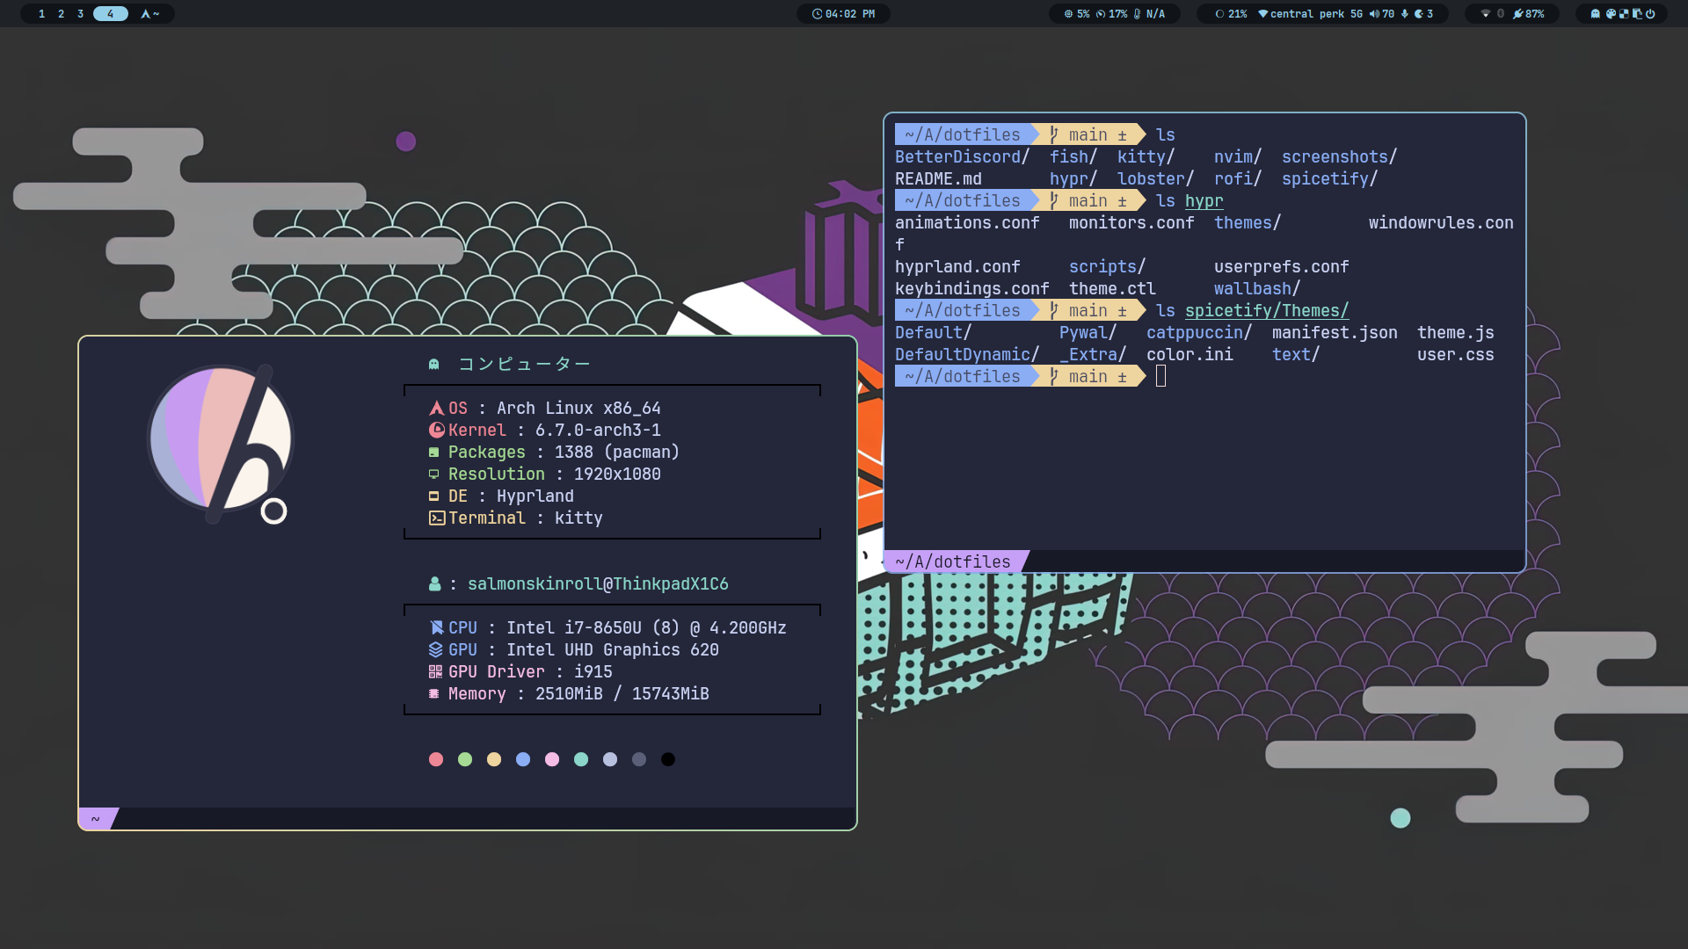Screen dimensions: 1688x949
Task: Toggle volume mute at the 70 indicator
Action: click(1381, 14)
